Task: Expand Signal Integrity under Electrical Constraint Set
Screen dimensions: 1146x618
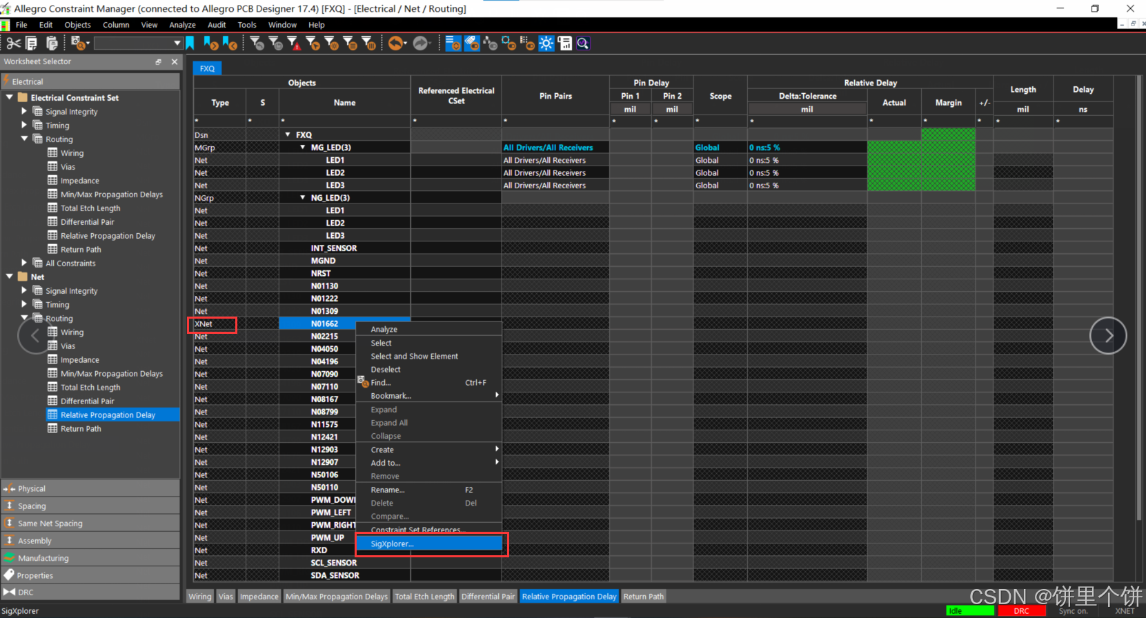Action: (24, 111)
